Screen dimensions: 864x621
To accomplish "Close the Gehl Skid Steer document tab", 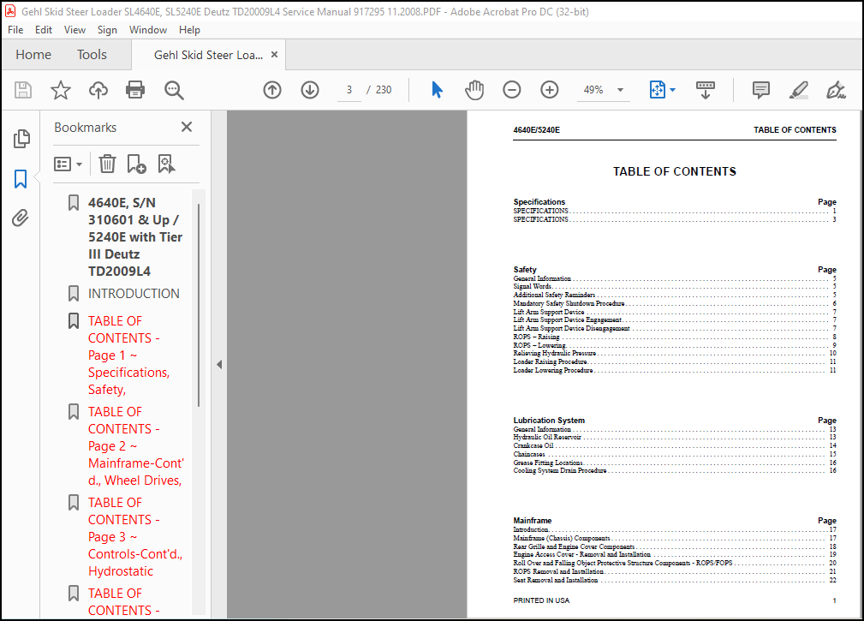I will [x=274, y=55].
